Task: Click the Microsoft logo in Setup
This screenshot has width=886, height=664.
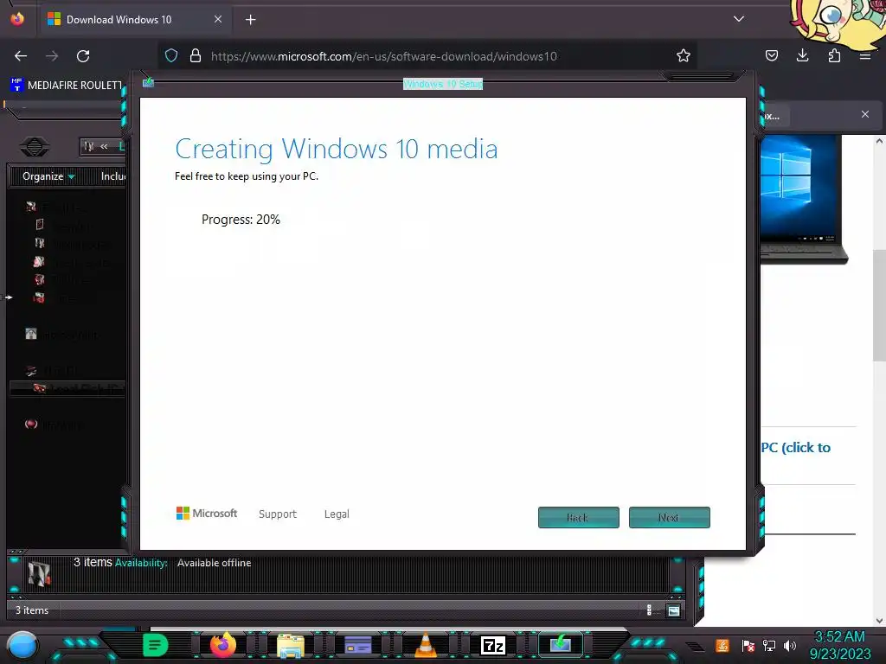Action: click(x=207, y=514)
